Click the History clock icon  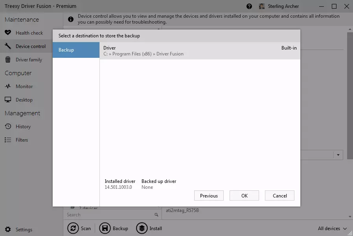tap(8, 126)
